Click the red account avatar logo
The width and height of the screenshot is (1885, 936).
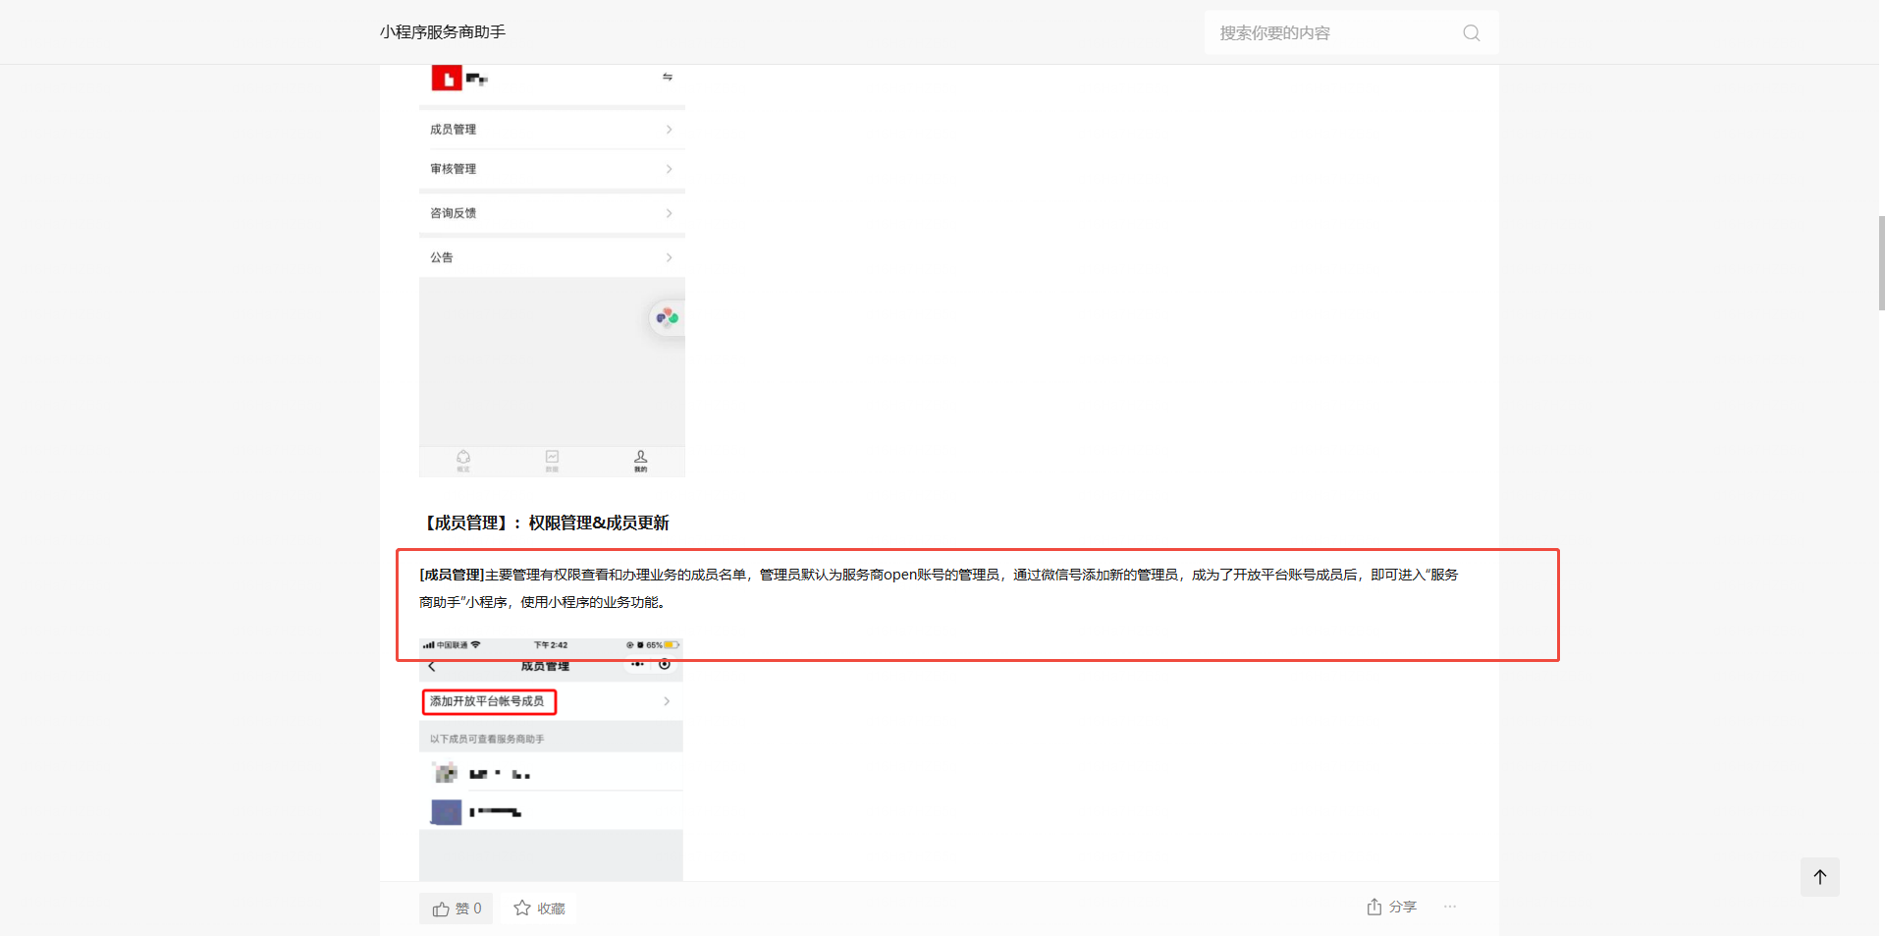pyautogui.click(x=447, y=78)
